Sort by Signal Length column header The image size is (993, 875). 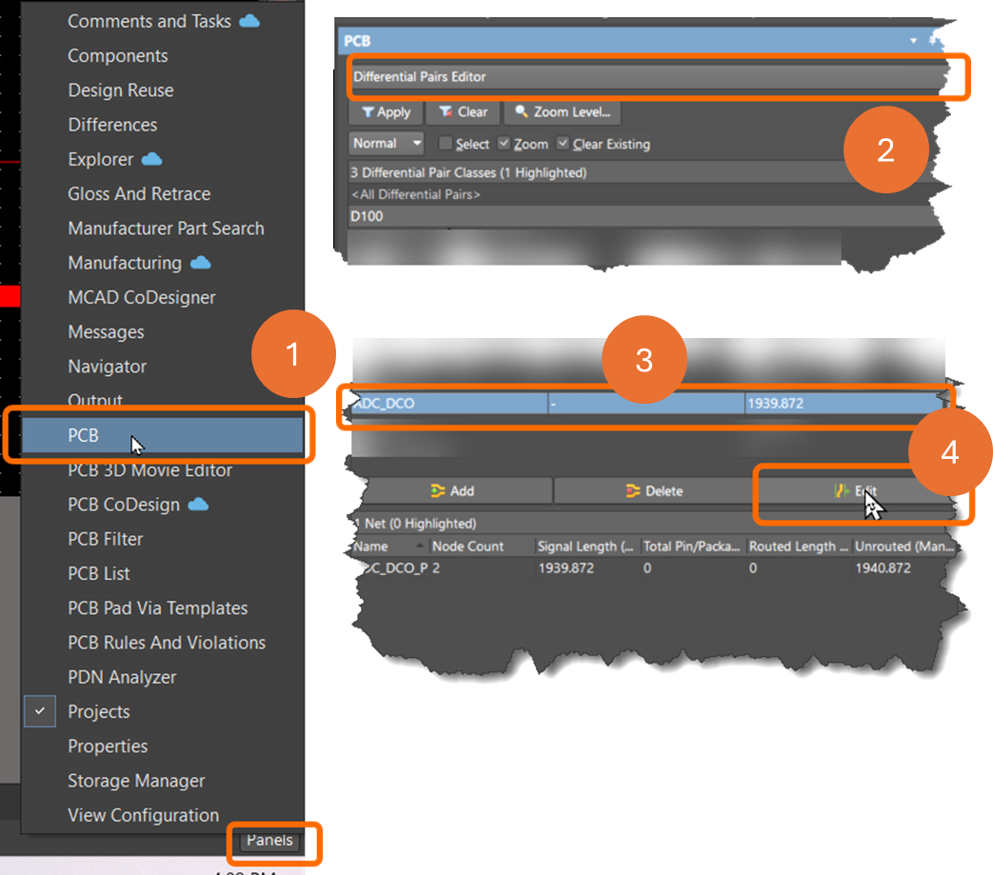(x=586, y=547)
